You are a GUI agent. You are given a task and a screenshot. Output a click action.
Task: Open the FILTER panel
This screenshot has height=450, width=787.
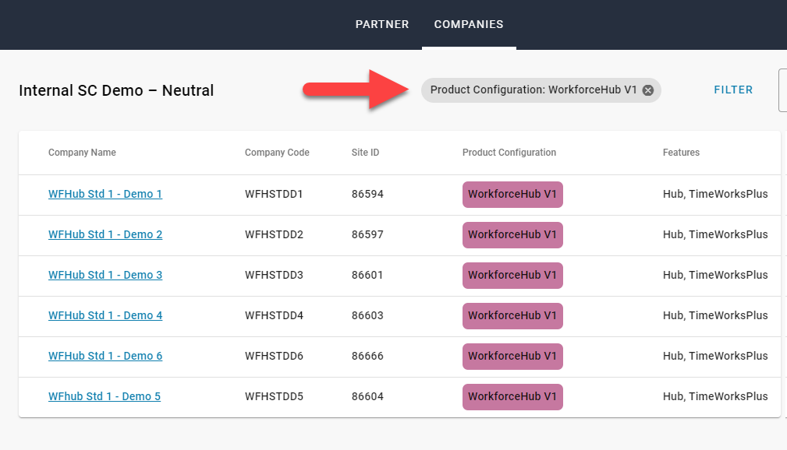tap(733, 90)
